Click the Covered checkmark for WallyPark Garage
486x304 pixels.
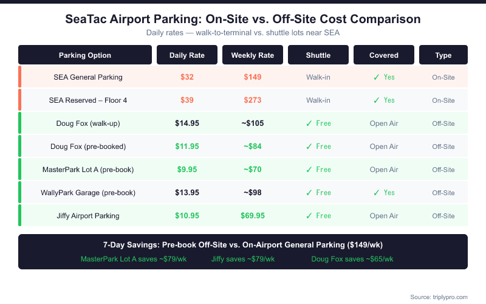377,193
